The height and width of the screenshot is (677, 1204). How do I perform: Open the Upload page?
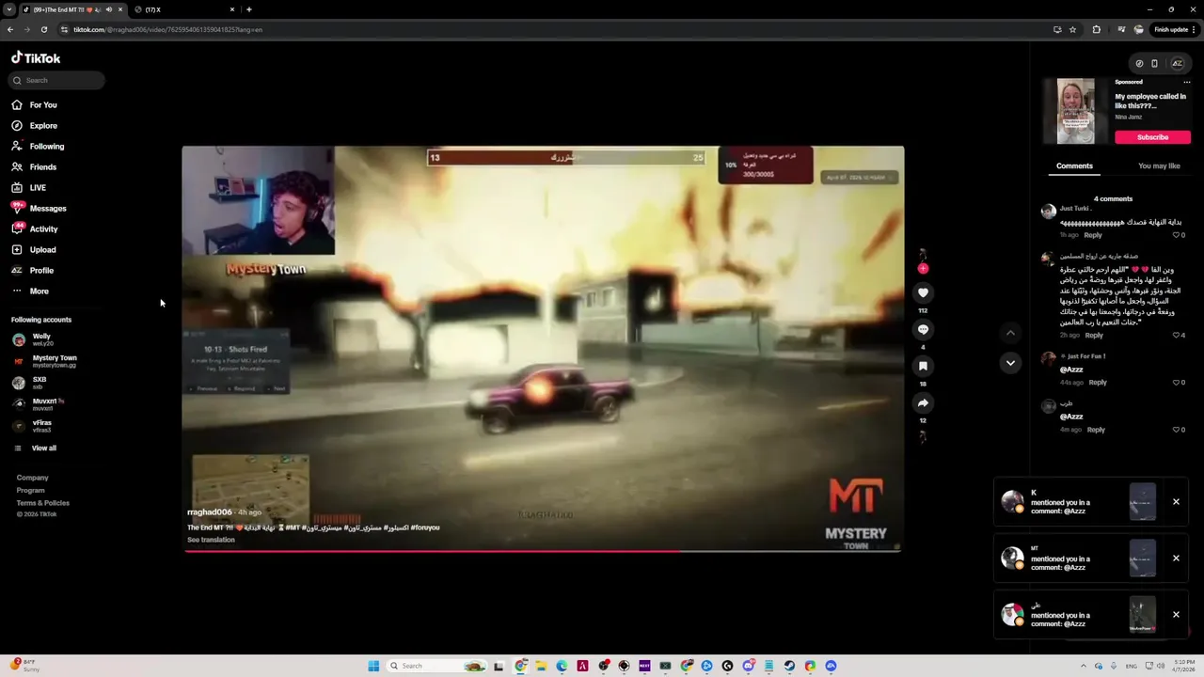(33, 250)
